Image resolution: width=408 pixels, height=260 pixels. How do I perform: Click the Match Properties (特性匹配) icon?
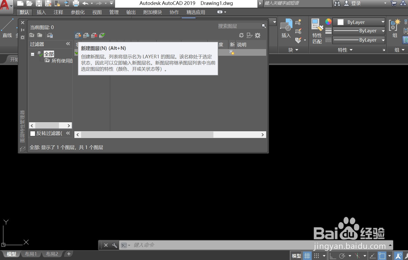pyautogui.click(x=317, y=31)
